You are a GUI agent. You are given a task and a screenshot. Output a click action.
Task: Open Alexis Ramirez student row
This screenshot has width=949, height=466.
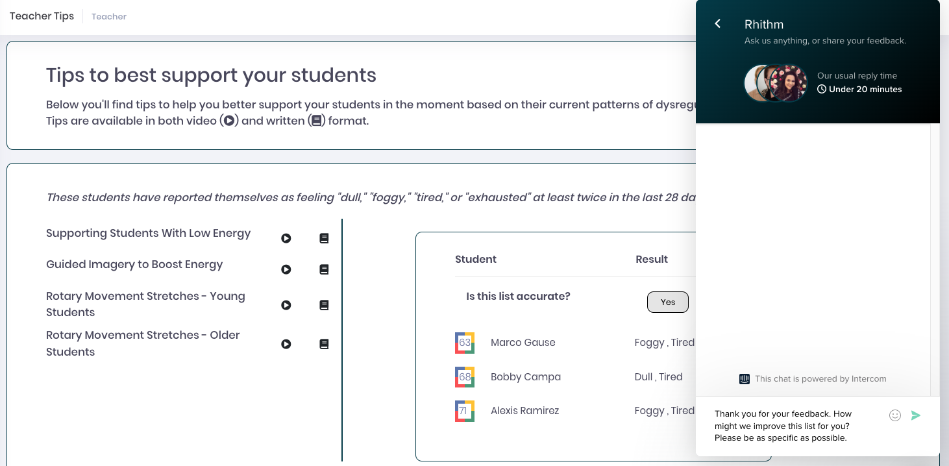pyautogui.click(x=574, y=411)
